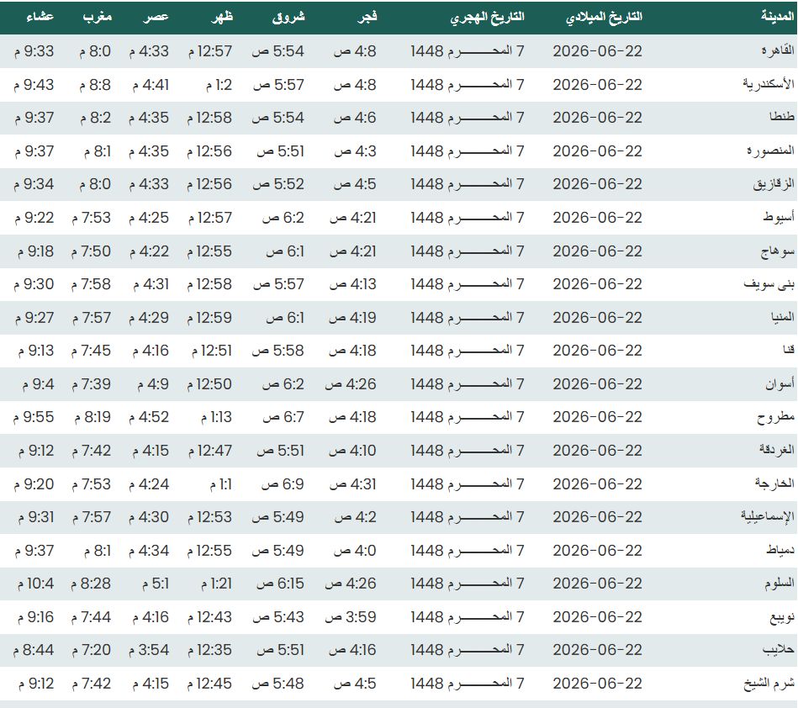Click Hijri date 7 المحرم 1448 in دمياط row
This screenshot has width=798, height=708.
pyautogui.click(x=468, y=551)
